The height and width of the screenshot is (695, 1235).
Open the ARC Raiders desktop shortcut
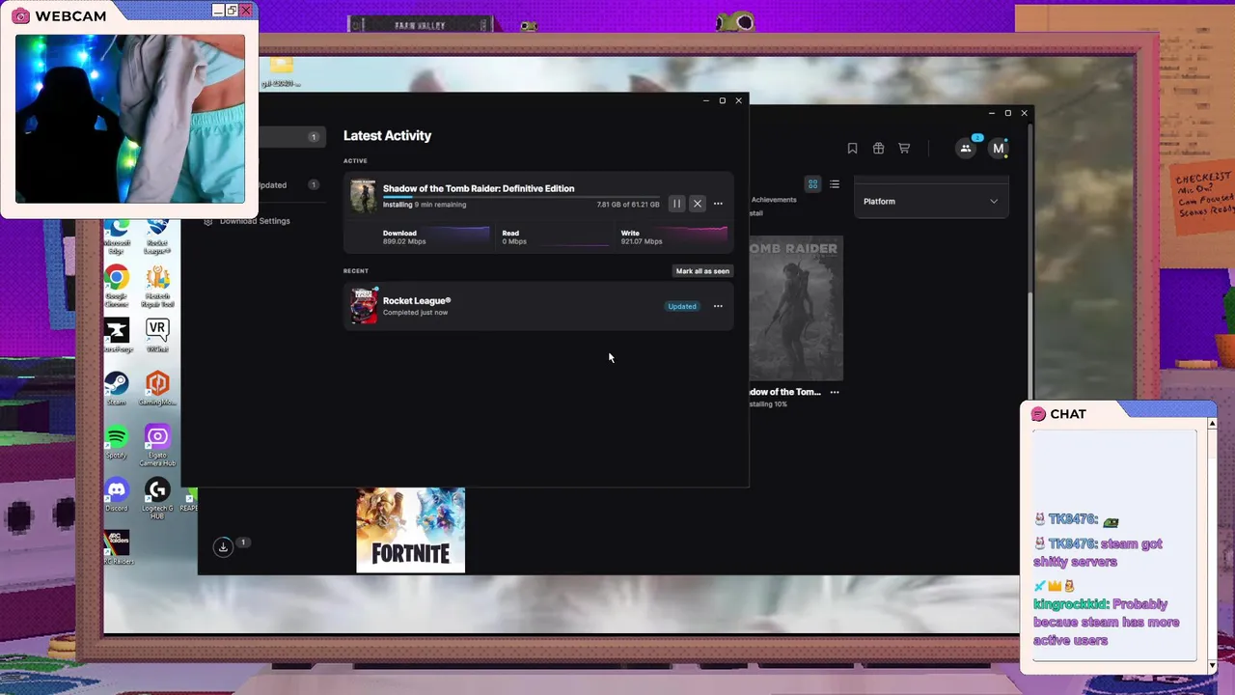117,547
